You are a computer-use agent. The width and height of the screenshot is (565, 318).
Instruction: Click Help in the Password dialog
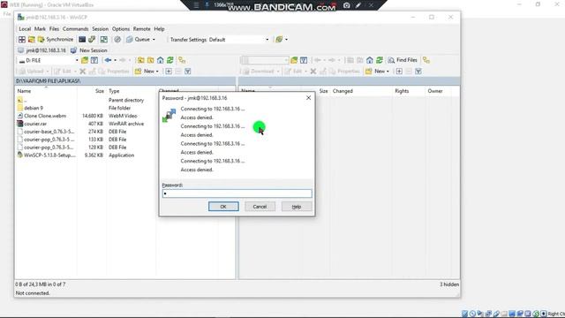[297, 207]
